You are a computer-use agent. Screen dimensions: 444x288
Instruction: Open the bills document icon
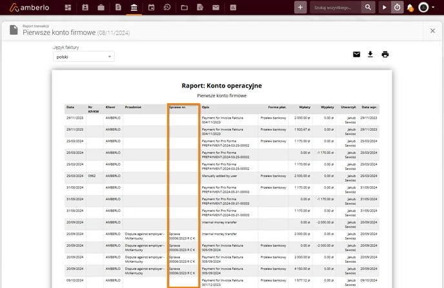(x=118, y=7)
